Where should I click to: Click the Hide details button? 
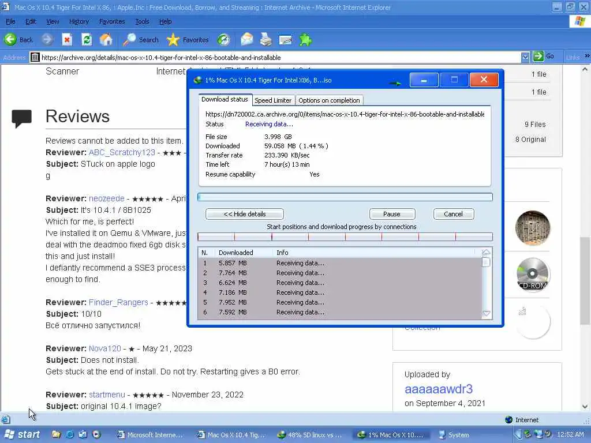(245, 214)
